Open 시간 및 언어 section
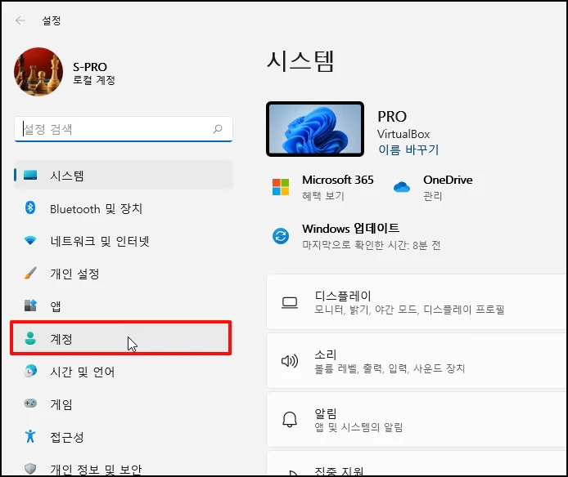Image resolution: width=568 pixels, height=477 pixels. 123,372
